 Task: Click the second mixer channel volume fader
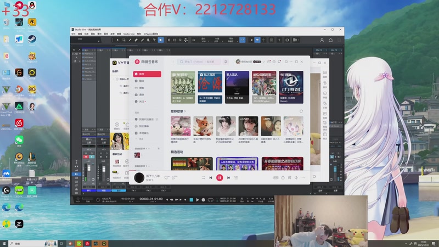click(104, 169)
